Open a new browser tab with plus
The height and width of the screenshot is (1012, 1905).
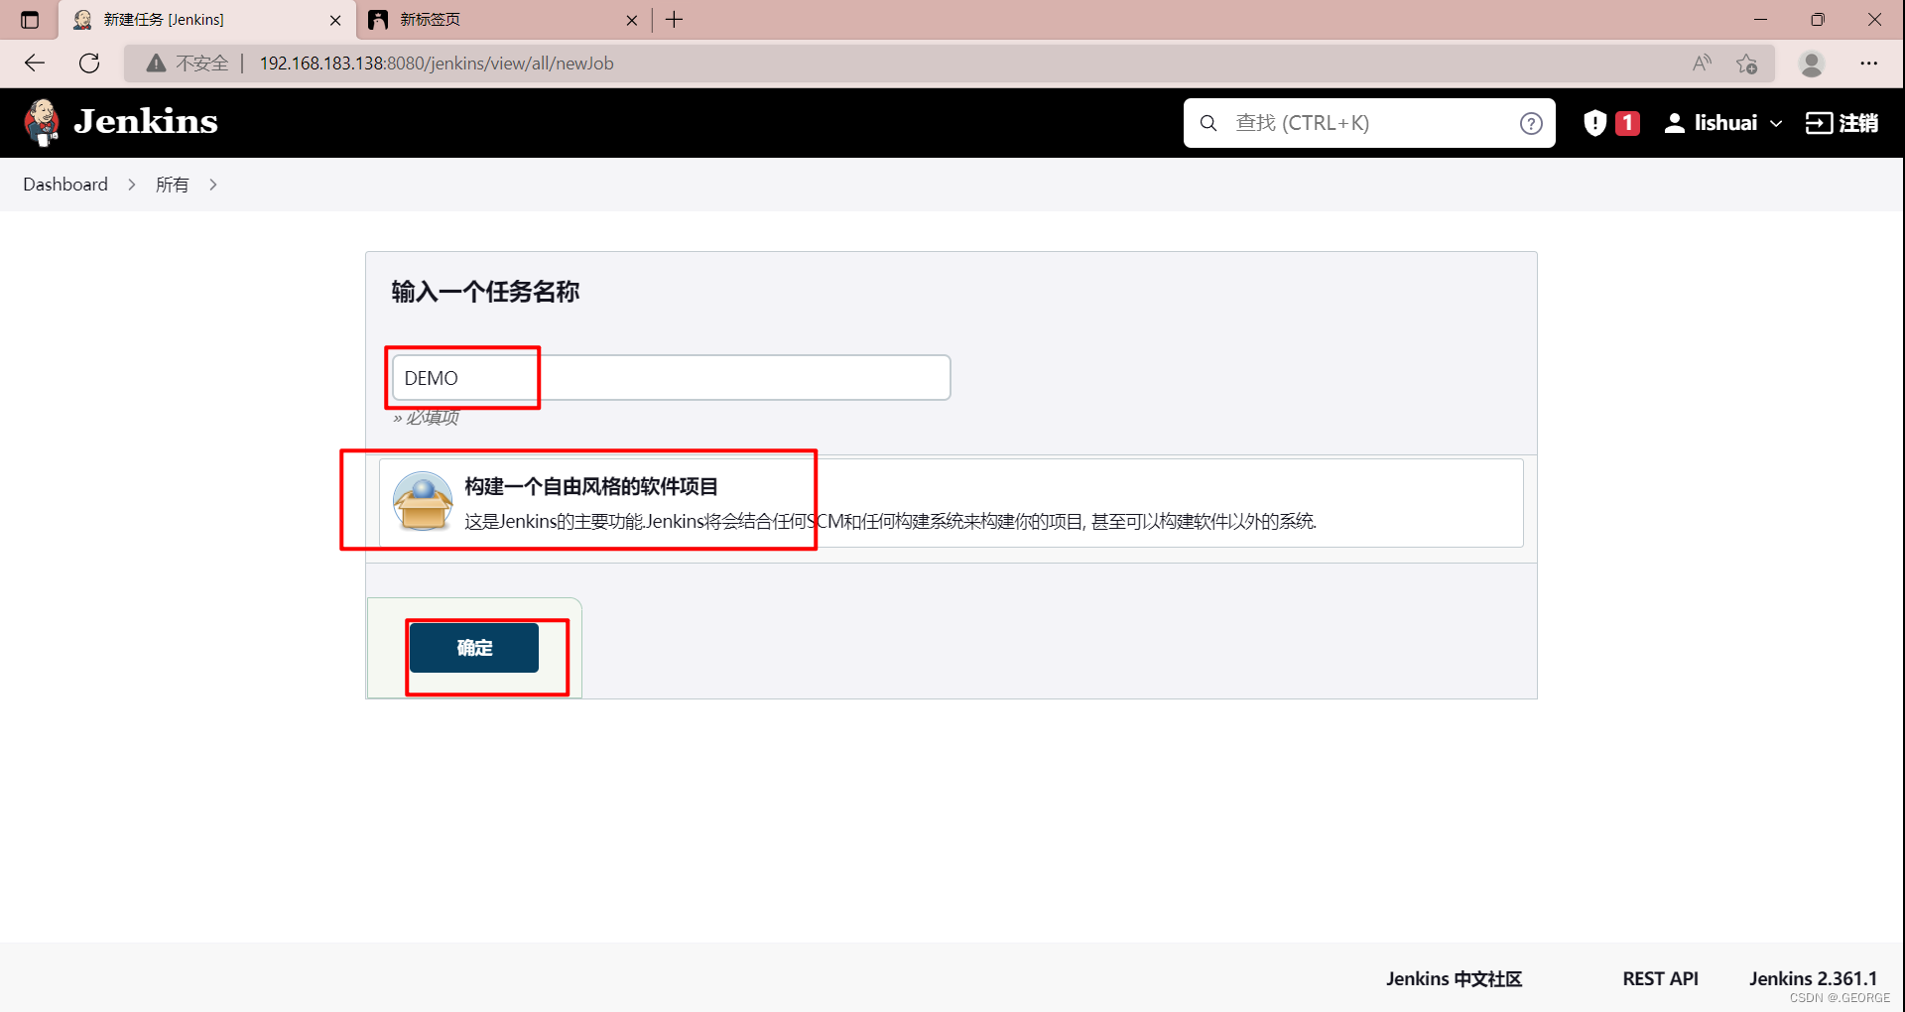click(x=675, y=20)
